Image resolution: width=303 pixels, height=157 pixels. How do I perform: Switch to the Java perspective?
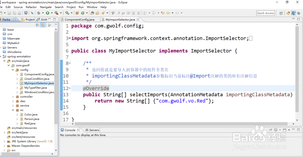click(x=293, y=13)
